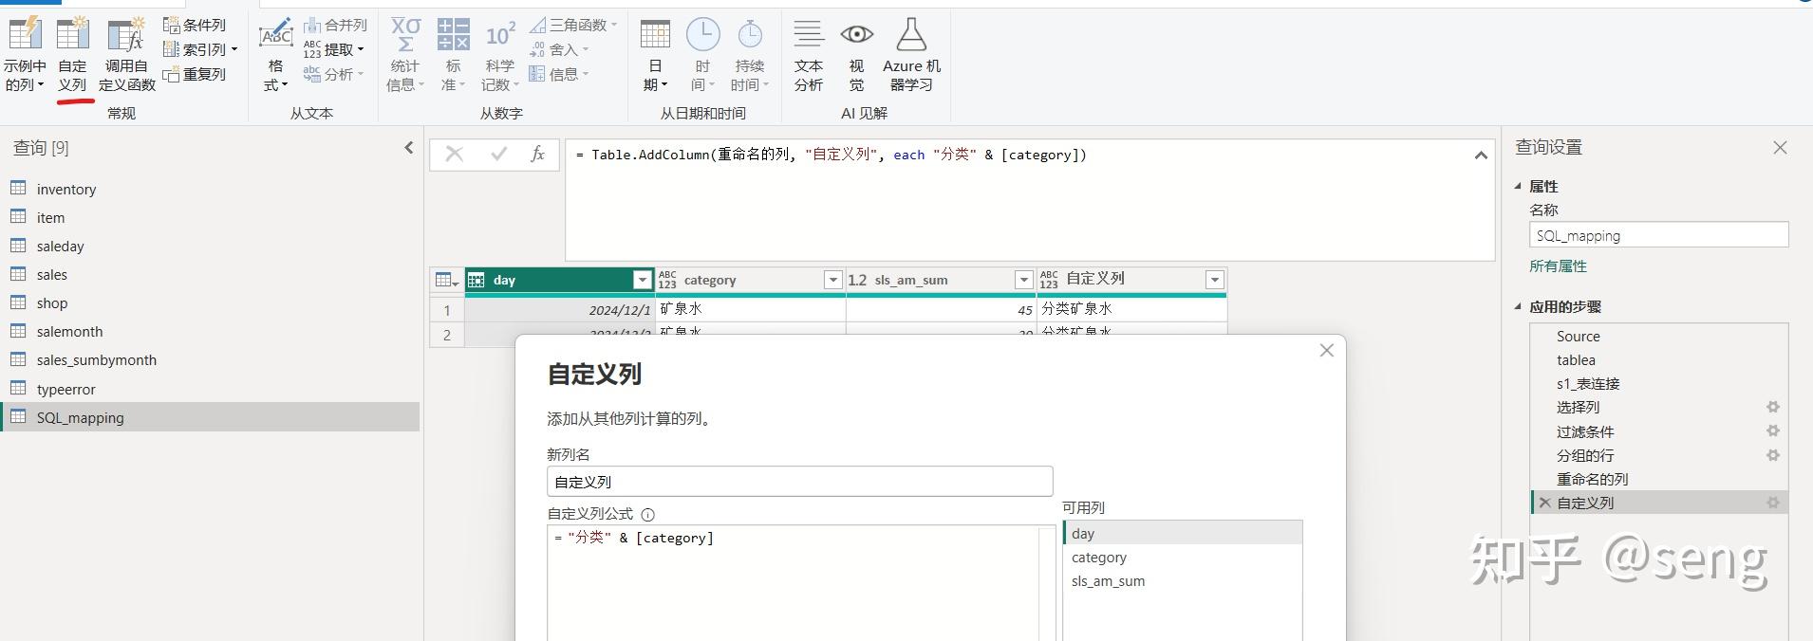Open settings gear for 选择列 step

coord(1773,407)
